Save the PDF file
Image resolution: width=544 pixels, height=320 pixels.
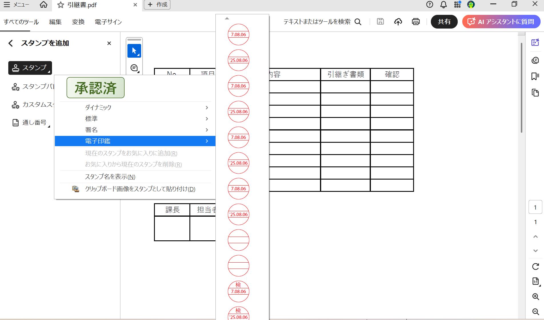point(380,21)
